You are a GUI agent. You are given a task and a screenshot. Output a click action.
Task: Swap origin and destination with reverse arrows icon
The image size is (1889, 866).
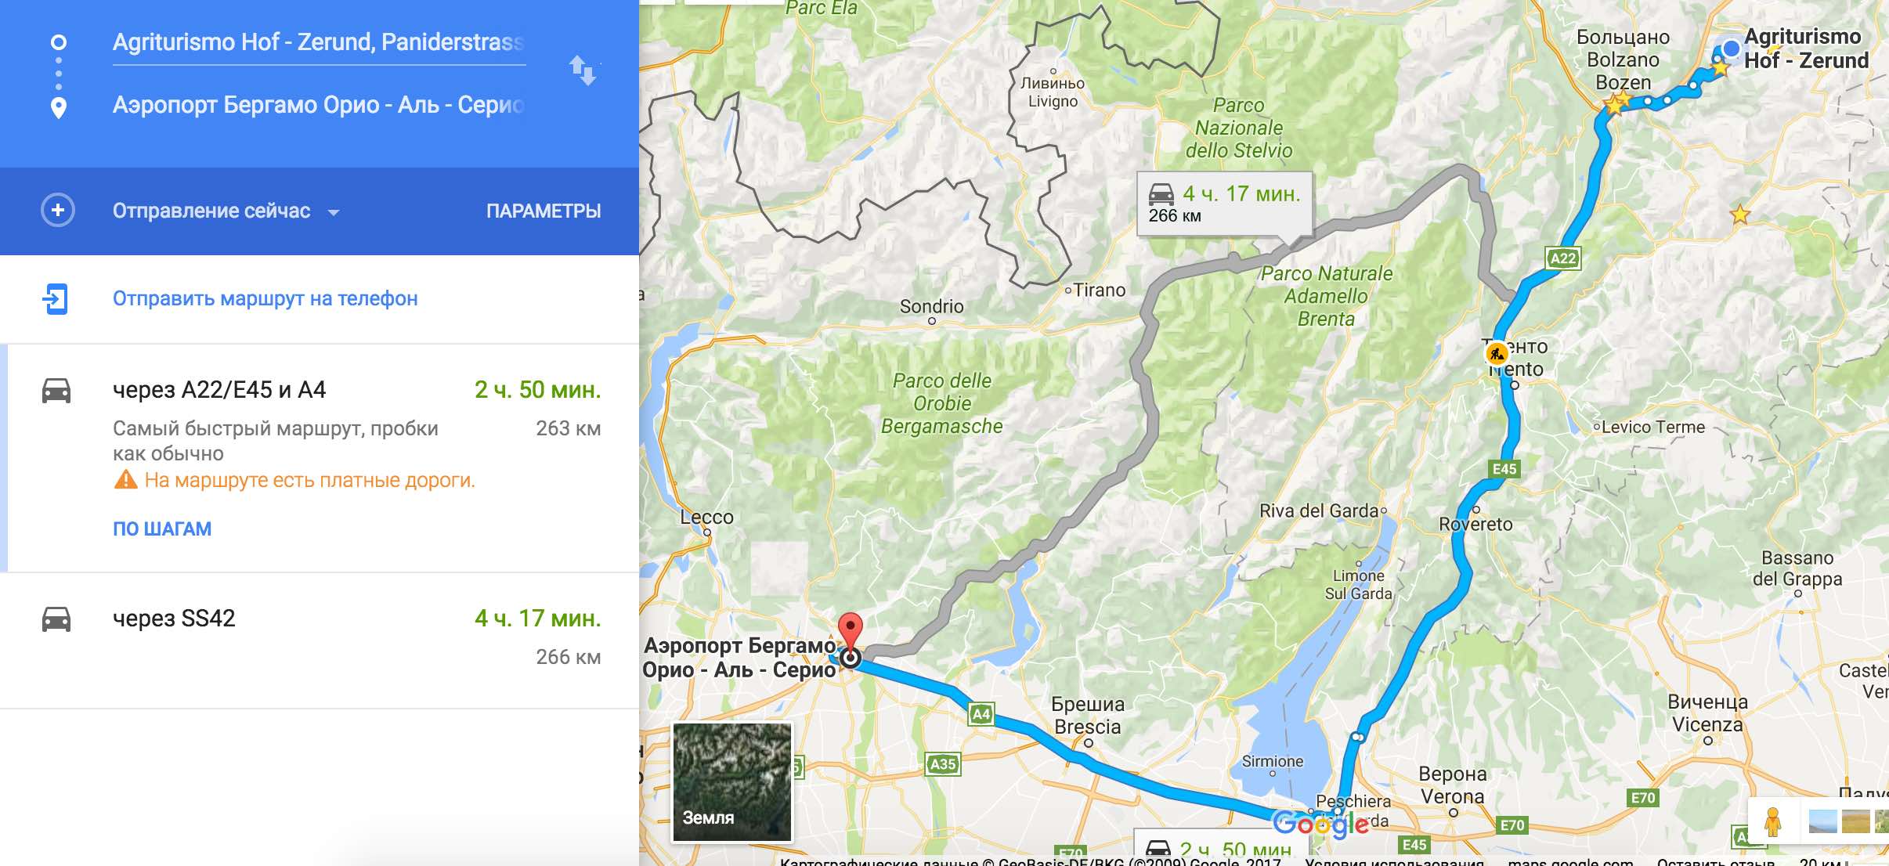point(583,70)
